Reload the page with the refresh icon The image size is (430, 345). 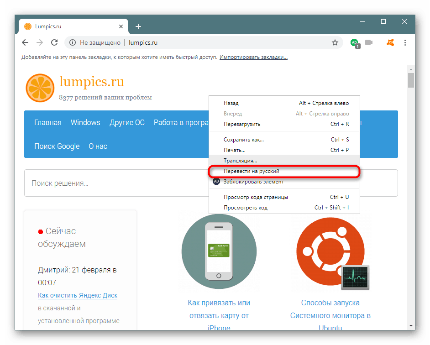54,42
